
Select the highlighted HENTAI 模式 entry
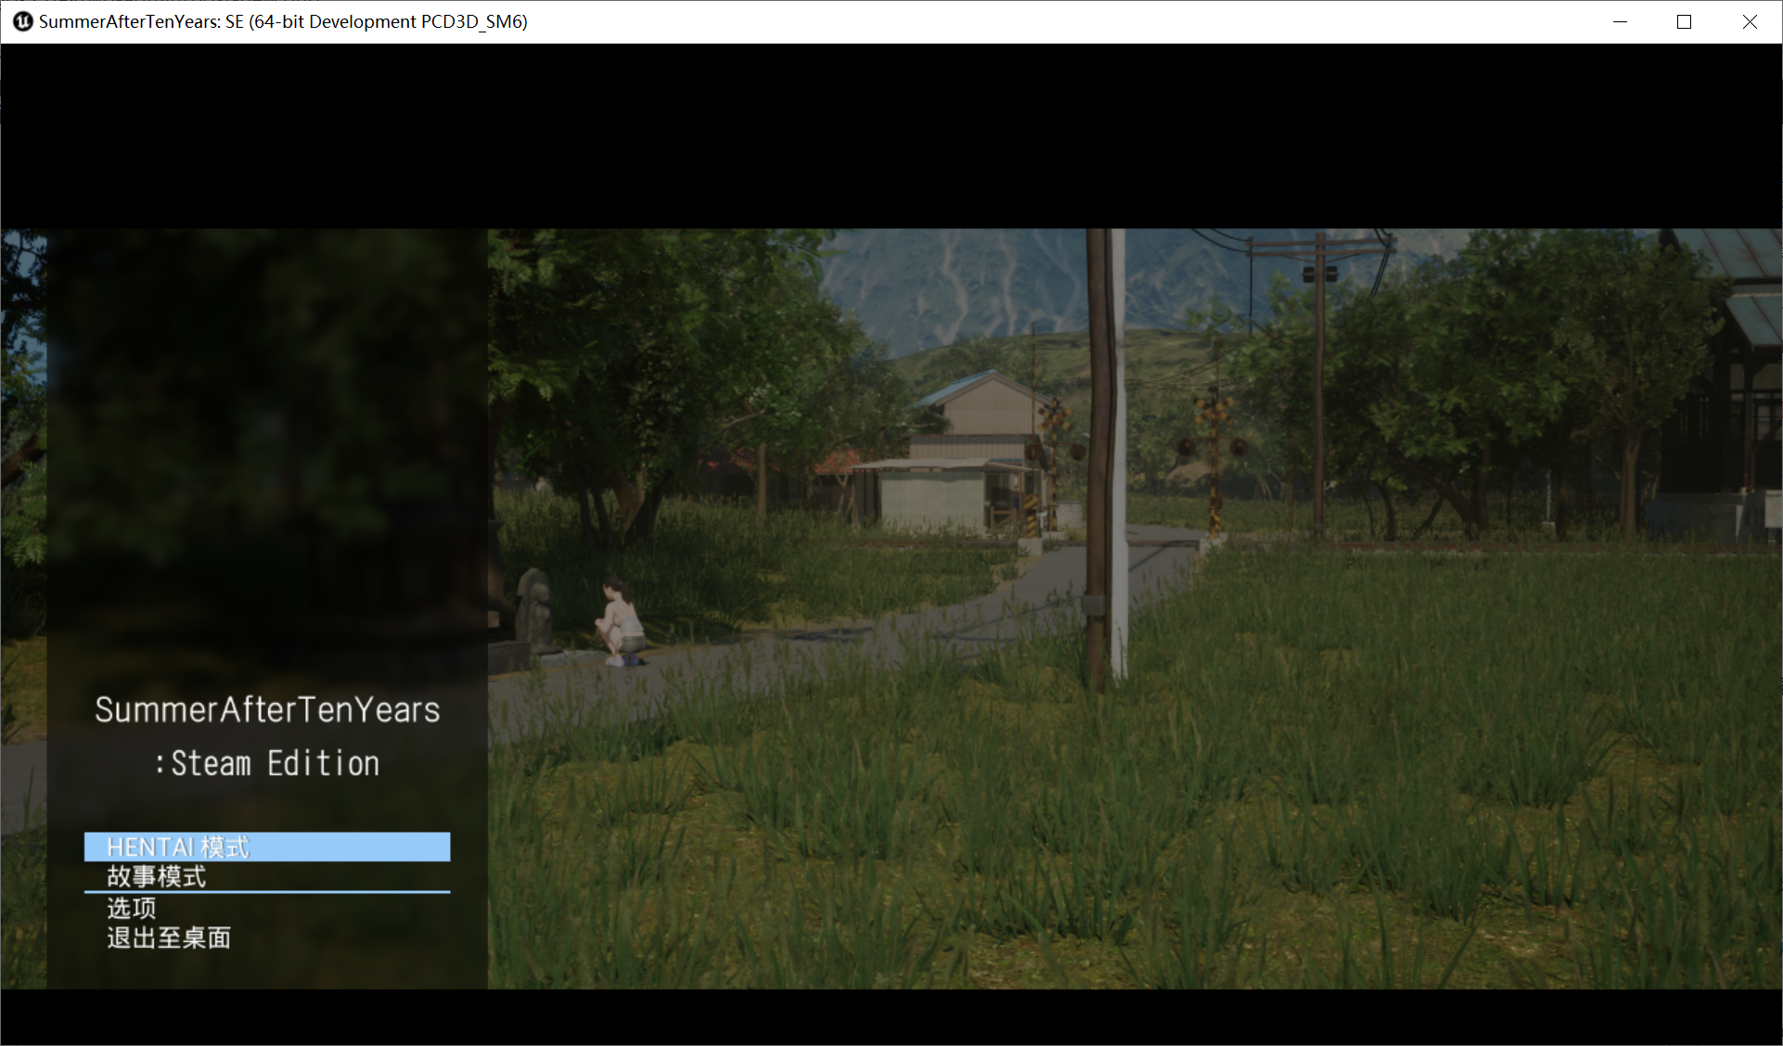tap(267, 847)
